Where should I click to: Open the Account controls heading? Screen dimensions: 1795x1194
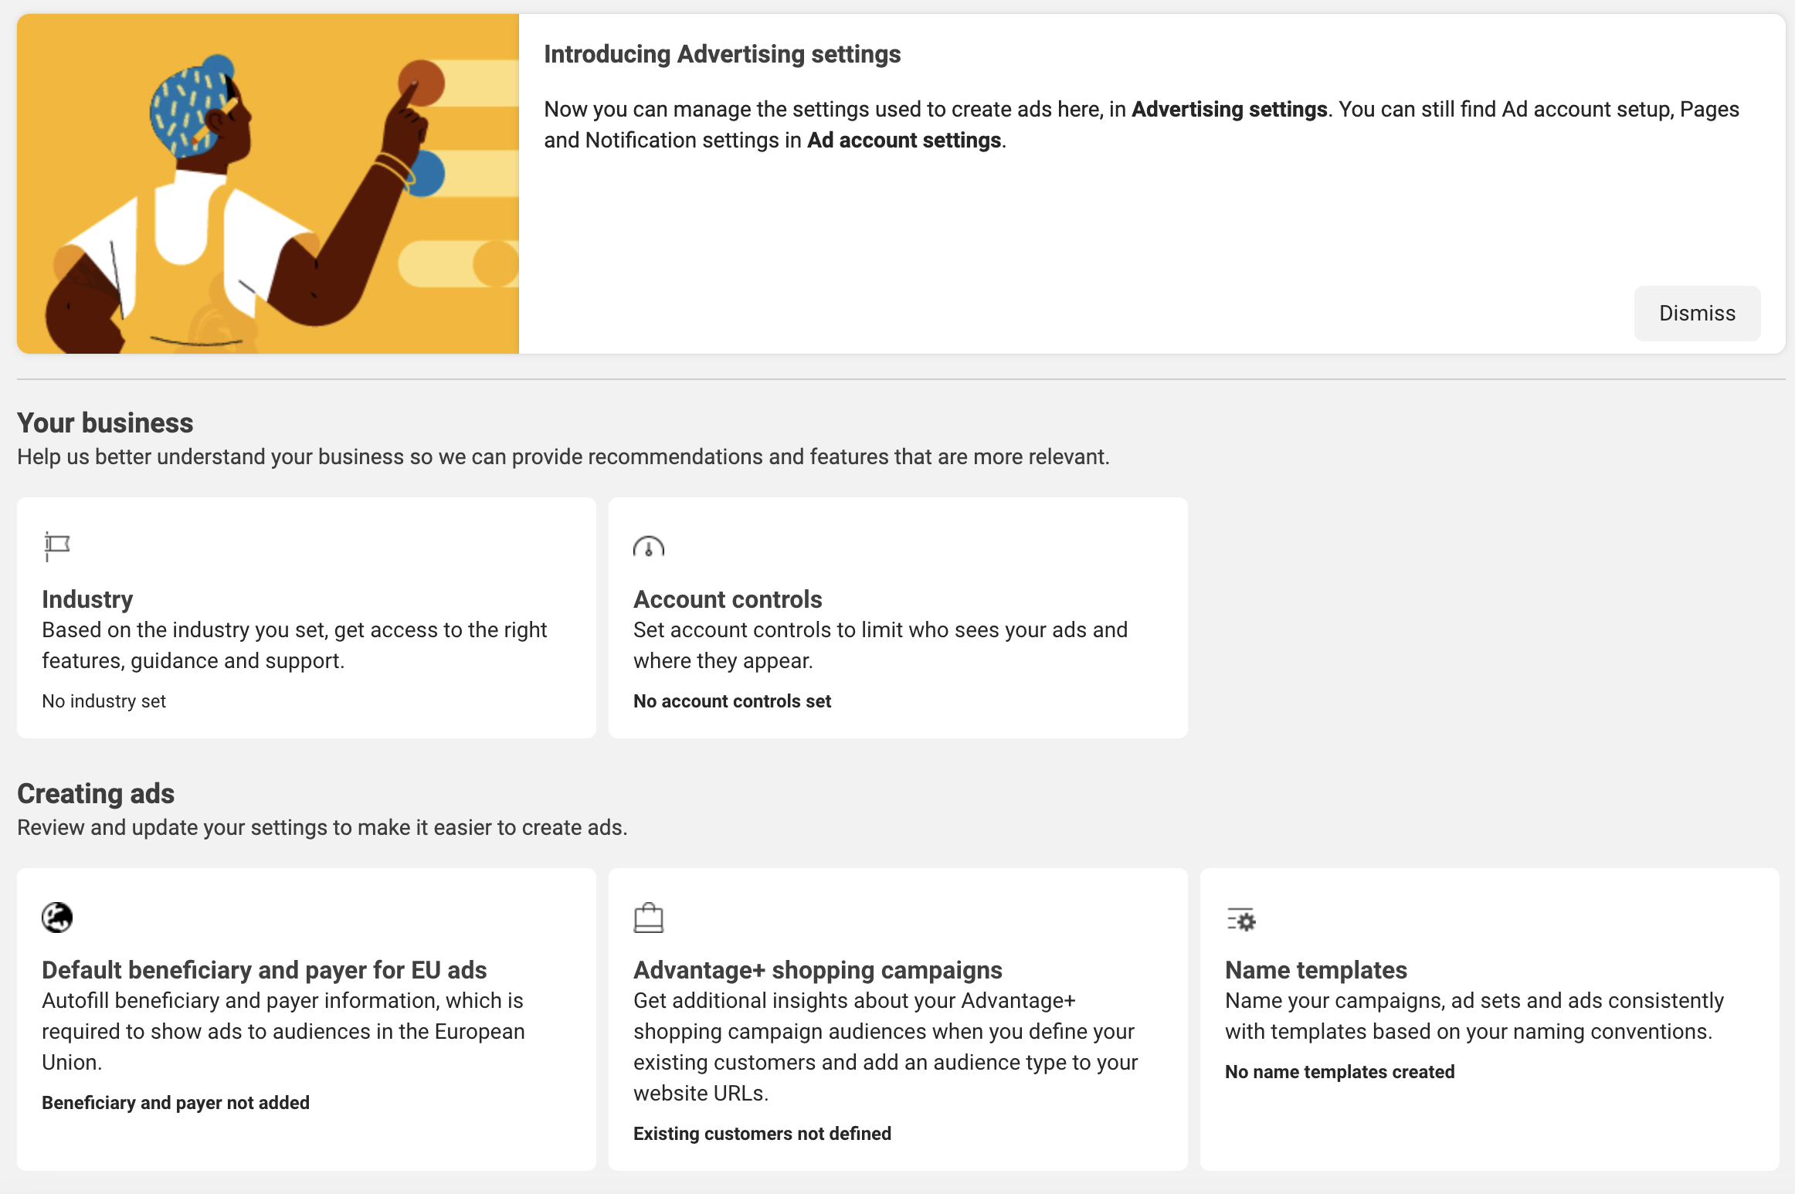point(728,599)
